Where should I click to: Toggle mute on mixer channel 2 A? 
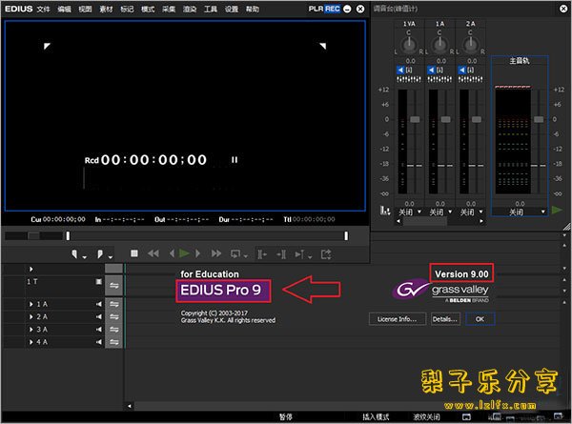coord(461,70)
